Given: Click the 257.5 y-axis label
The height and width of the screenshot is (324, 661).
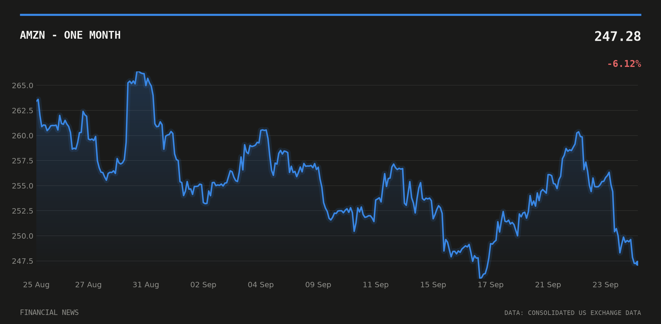Looking at the screenshot, I should tap(23, 161).
